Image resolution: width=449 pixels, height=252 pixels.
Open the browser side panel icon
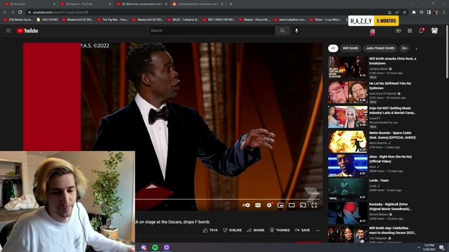pyautogui.click(x=429, y=12)
